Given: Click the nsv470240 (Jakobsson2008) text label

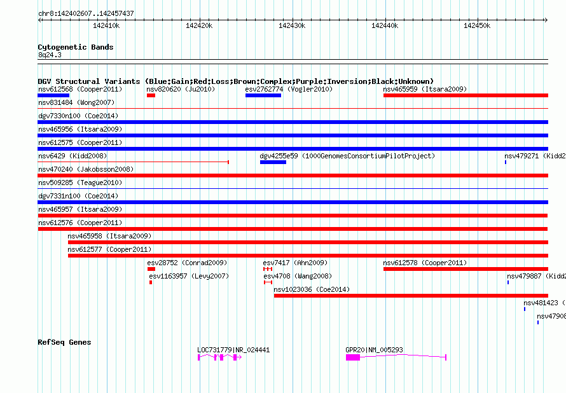Looking at the screenshot, I should (86, 169).
